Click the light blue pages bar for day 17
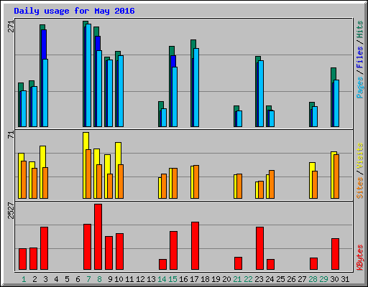 point(196,88)
